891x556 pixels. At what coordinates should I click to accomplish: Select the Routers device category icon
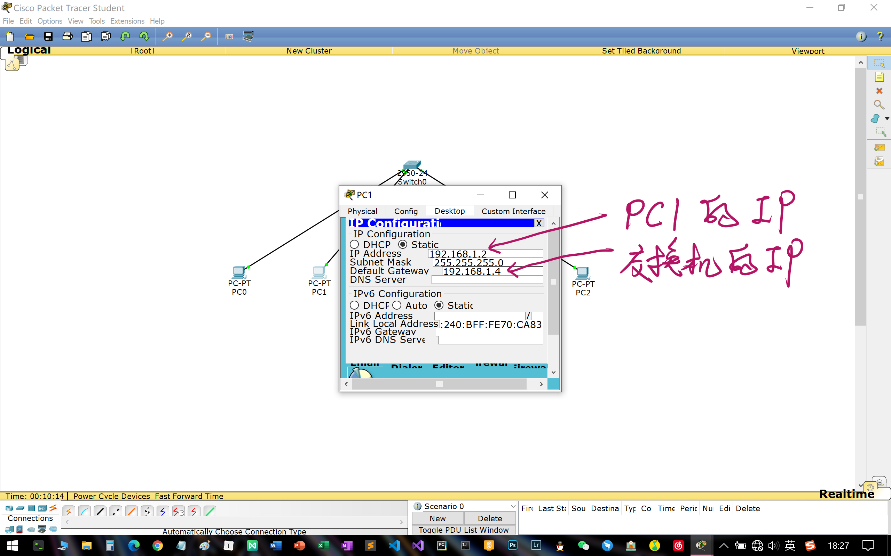[x=9, y=508]
